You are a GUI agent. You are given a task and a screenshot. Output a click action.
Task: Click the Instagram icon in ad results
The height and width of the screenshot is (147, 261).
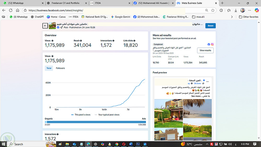pyautogui.click(x=212, y=44)
